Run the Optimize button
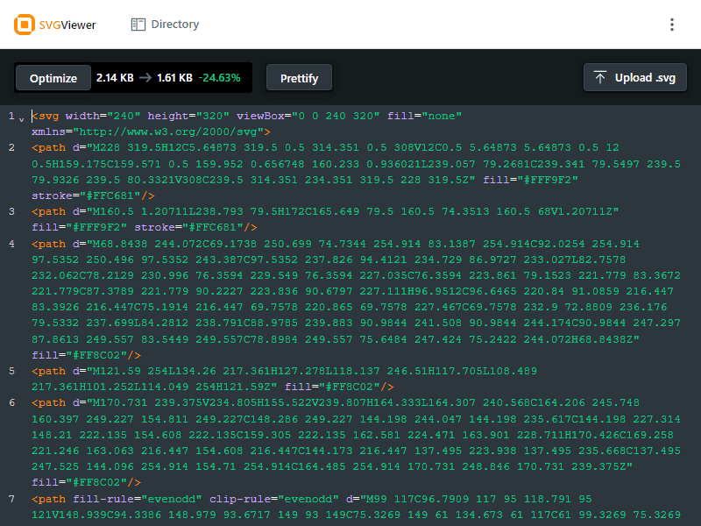 [53, 78]
